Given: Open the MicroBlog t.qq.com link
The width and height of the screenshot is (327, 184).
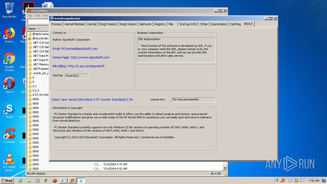Looking at the screenshot, I should click(x=79, y=66).
